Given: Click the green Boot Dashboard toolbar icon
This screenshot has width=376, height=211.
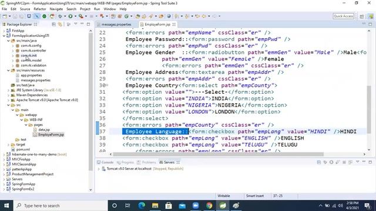Looking at the screenshot, I should point(45,16).
